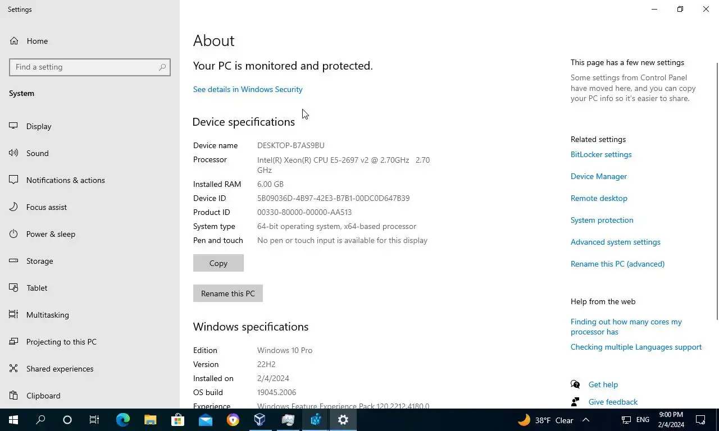Click Give feedback link
The height and width of the screenshot is (431, 719).
click(613, 402)
